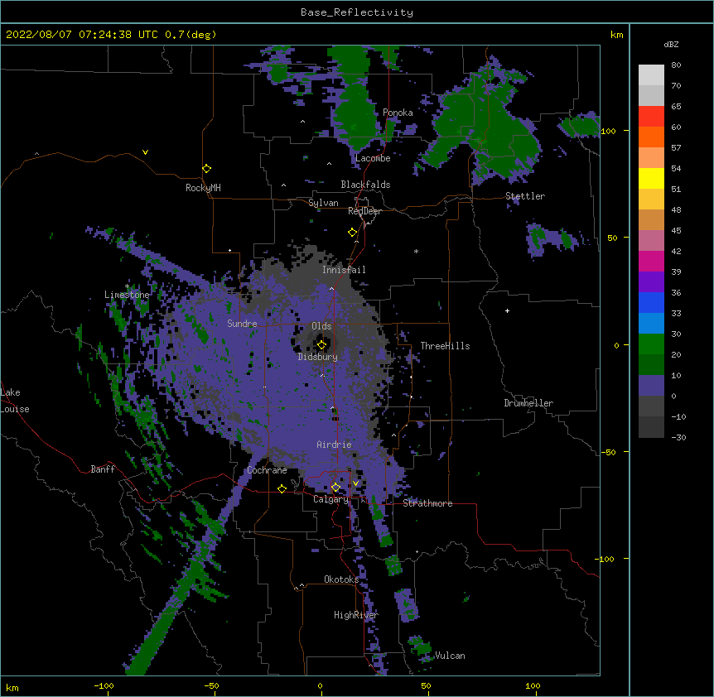Click the white 80 dBZ legend swatch

tap(651, 75)
